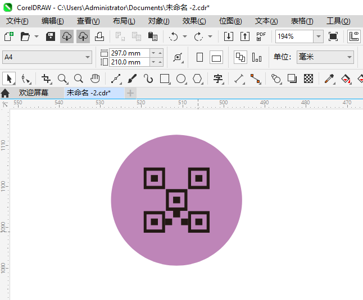Open the 位图(B) menu
The width and height of the screenshot is (363, 300).
[x=230, y=21]
